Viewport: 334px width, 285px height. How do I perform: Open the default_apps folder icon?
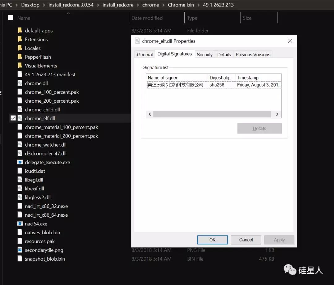[x=20, y=30]
